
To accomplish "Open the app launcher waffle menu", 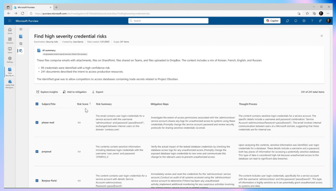I will 10,21.
